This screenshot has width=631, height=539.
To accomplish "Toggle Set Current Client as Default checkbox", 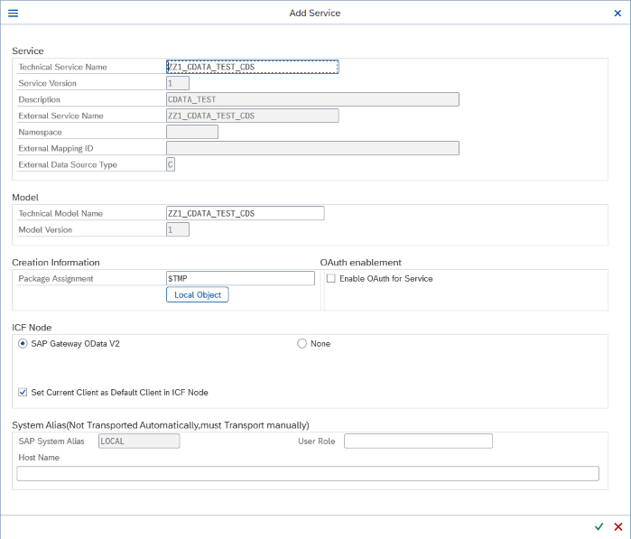I will click(x=23, y=393).
